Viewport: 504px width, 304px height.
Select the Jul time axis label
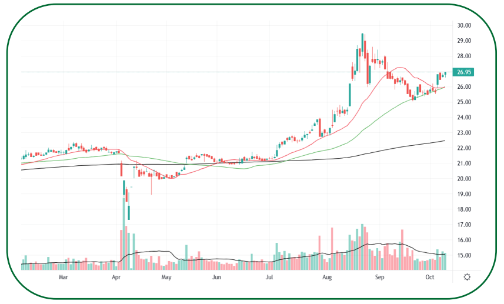click(269, 277)
